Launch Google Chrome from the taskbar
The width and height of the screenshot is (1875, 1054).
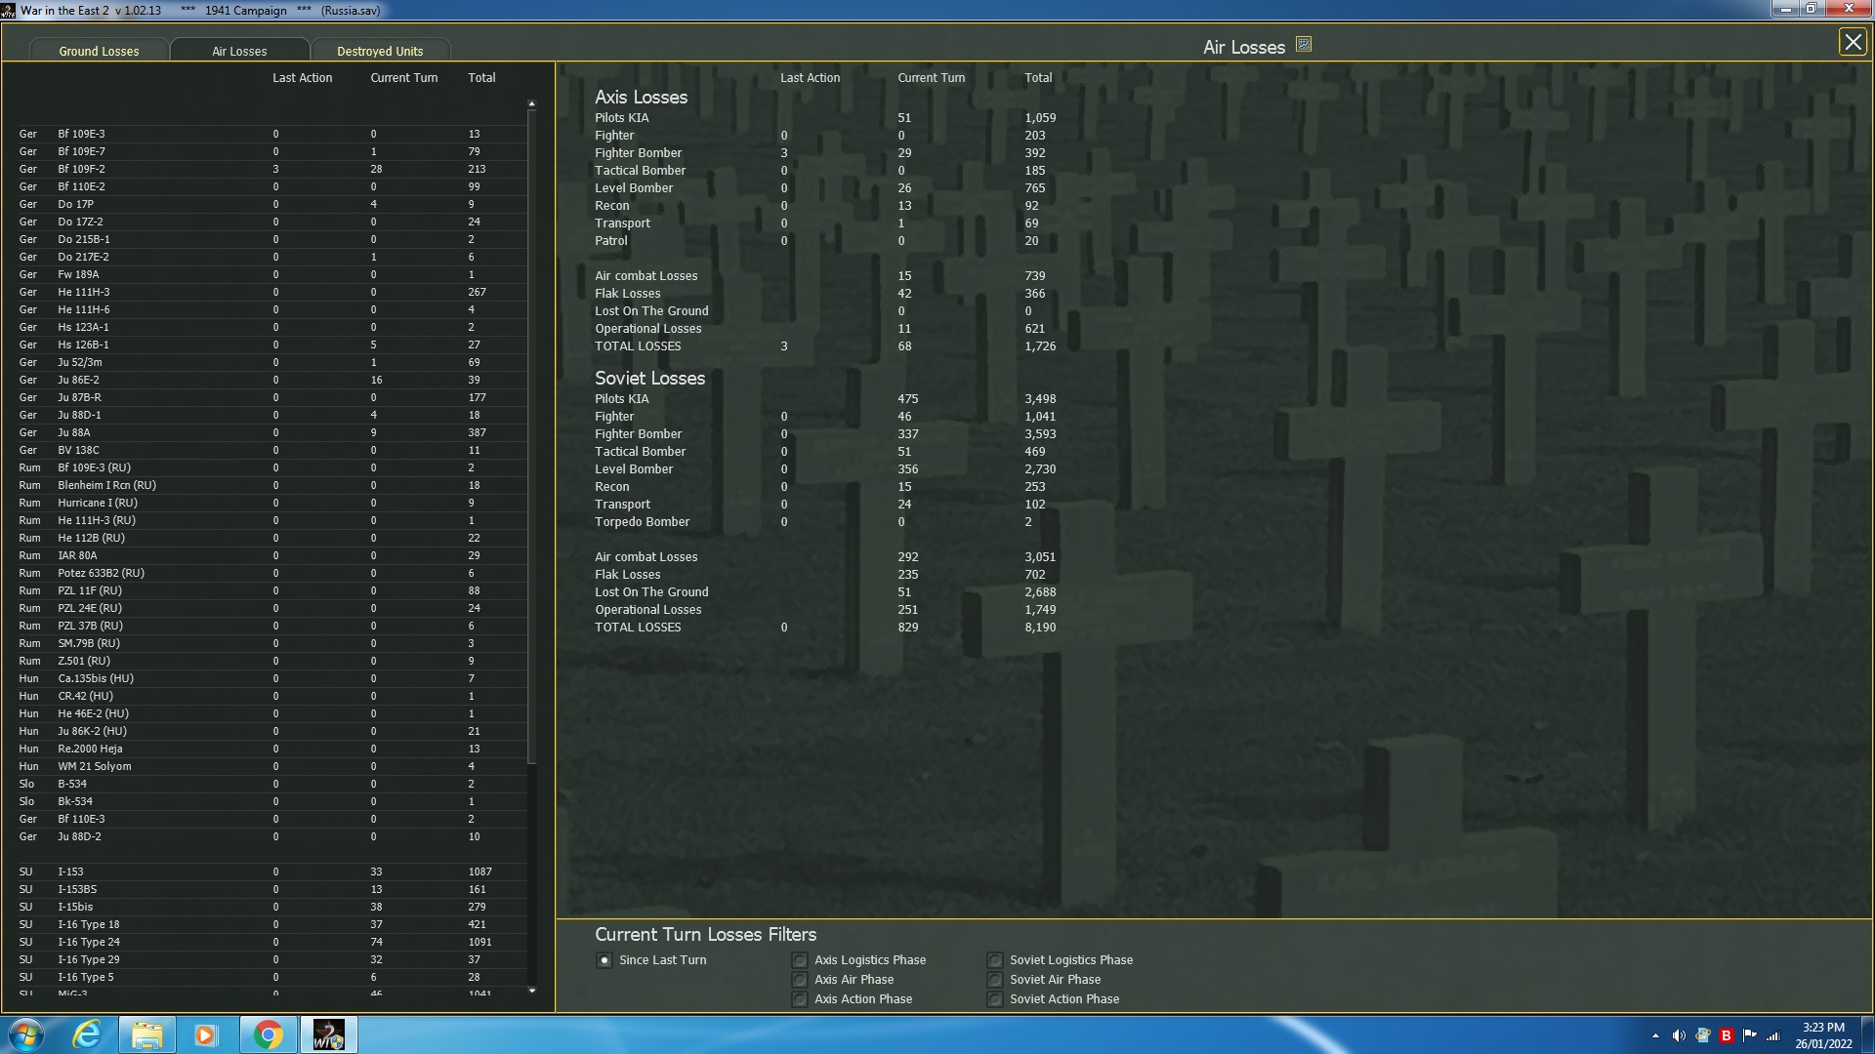(268, 1034)
